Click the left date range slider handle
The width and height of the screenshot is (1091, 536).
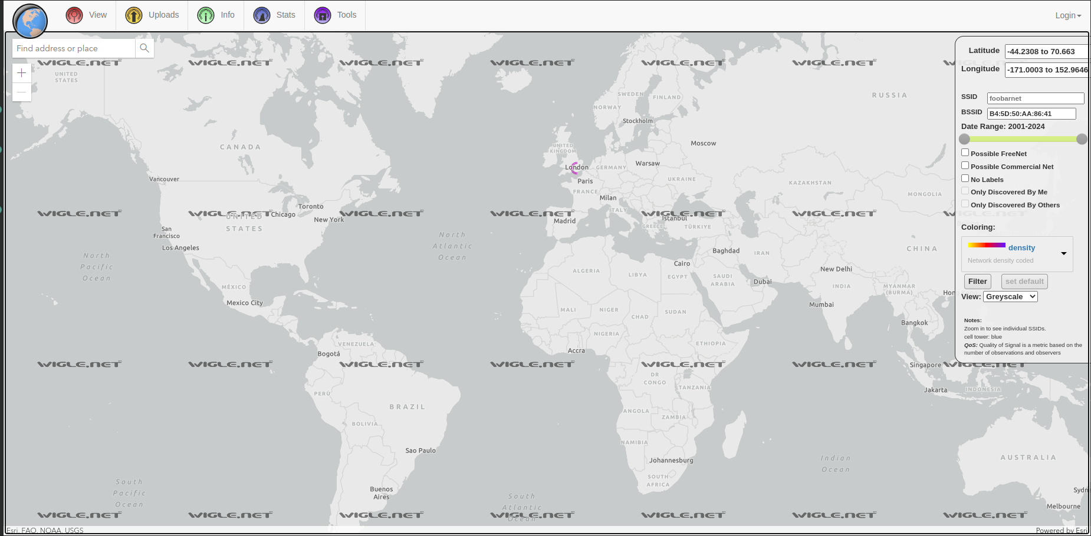point(964,139)
